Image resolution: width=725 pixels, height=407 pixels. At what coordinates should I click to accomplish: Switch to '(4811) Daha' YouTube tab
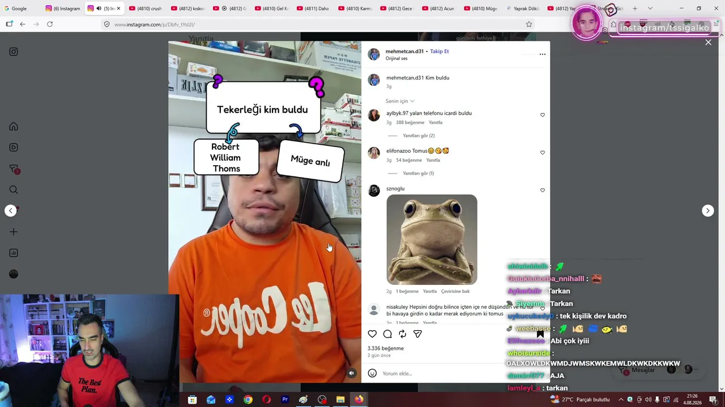tap(313, 8)
